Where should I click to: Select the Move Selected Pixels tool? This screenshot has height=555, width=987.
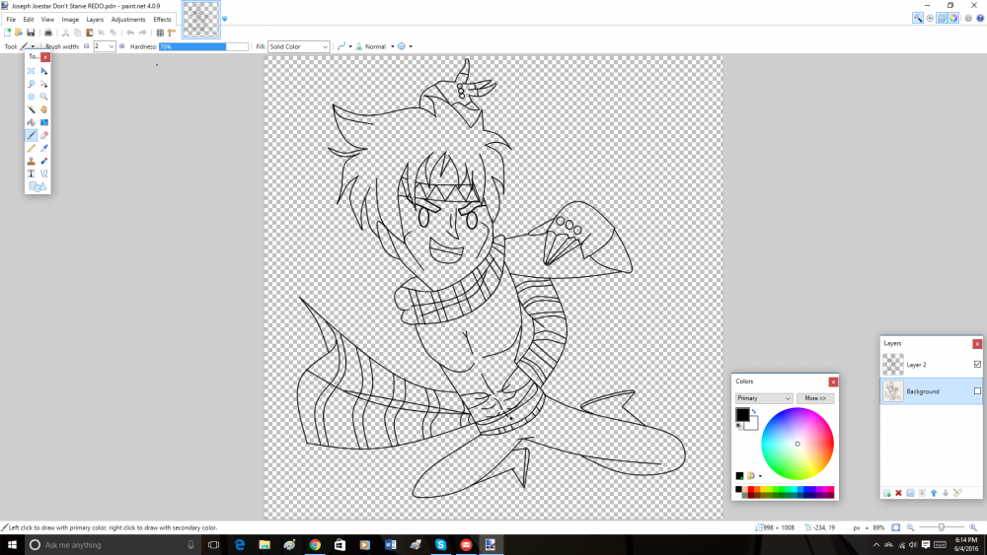click(44, 71)
